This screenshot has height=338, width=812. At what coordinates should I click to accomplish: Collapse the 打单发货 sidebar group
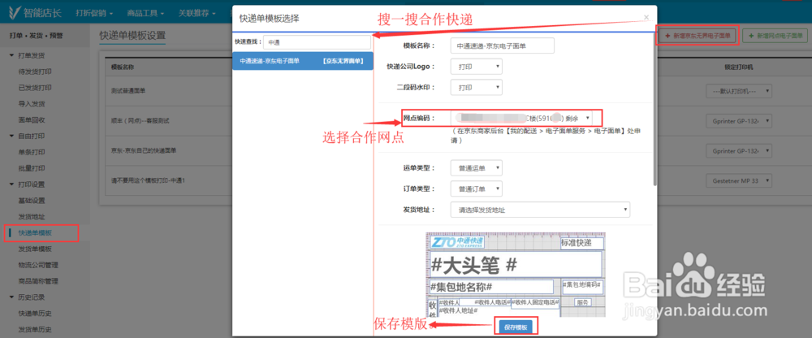coord(27,55)
